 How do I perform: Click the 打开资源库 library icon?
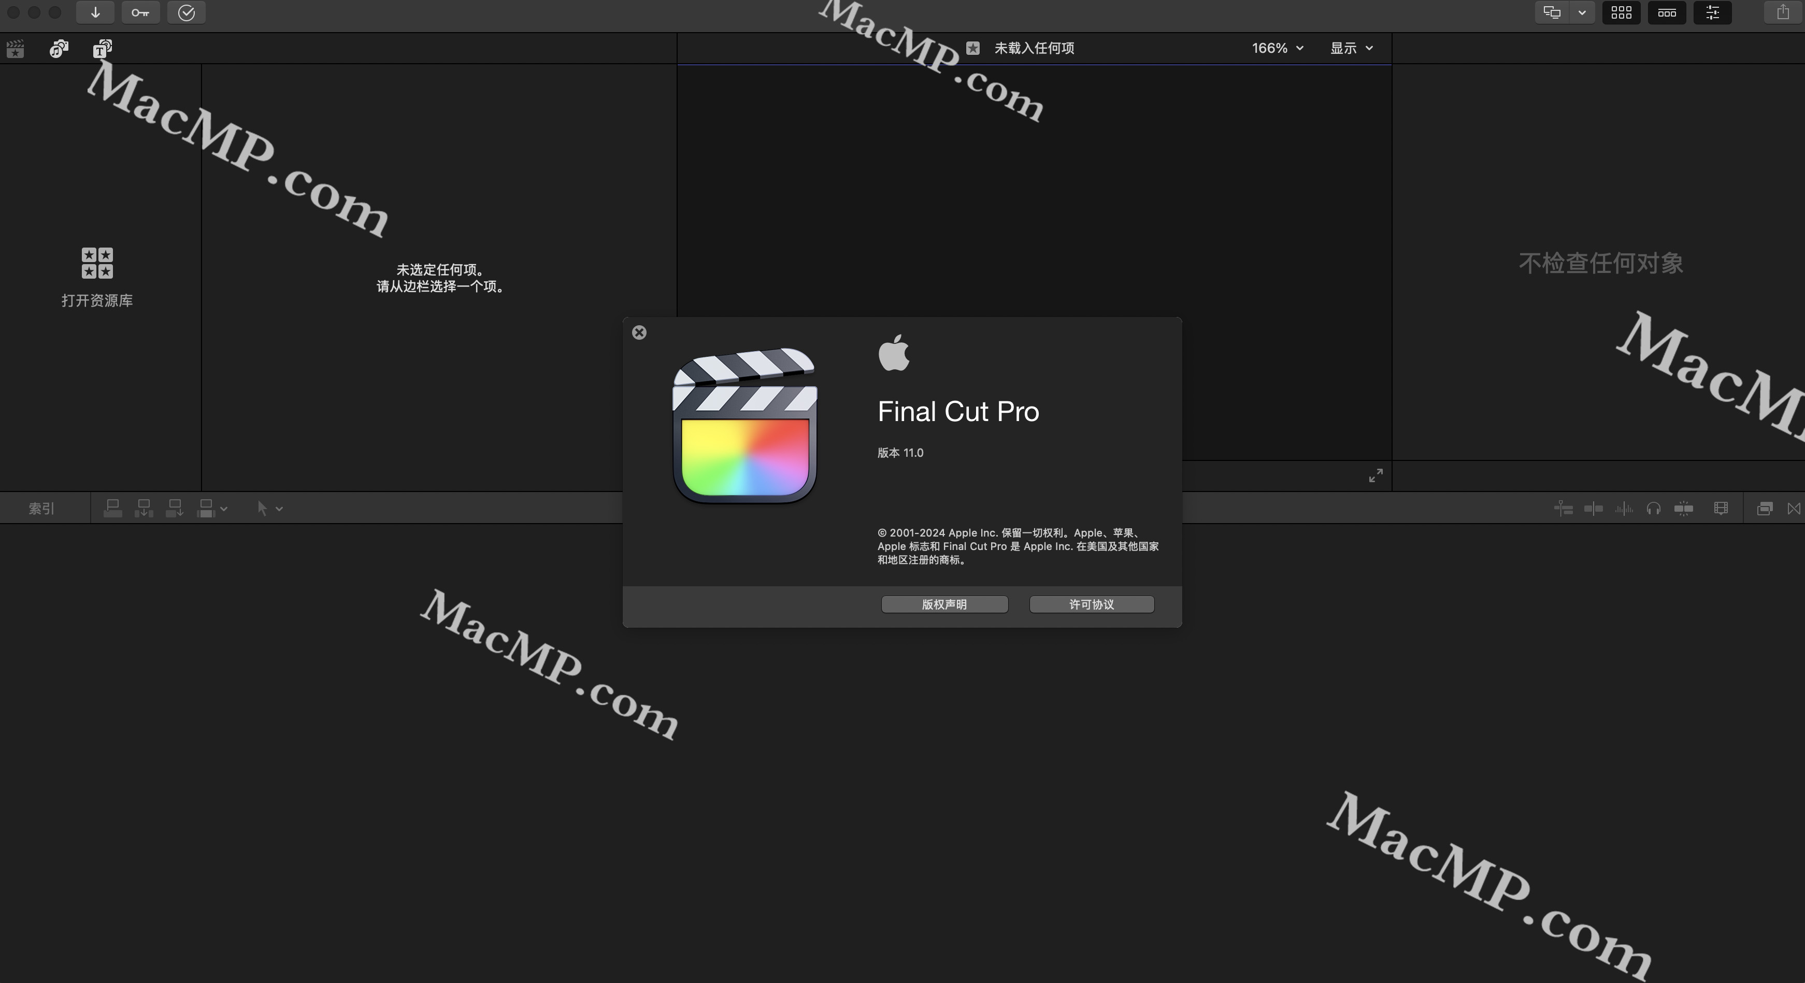[x=97, y=264]
